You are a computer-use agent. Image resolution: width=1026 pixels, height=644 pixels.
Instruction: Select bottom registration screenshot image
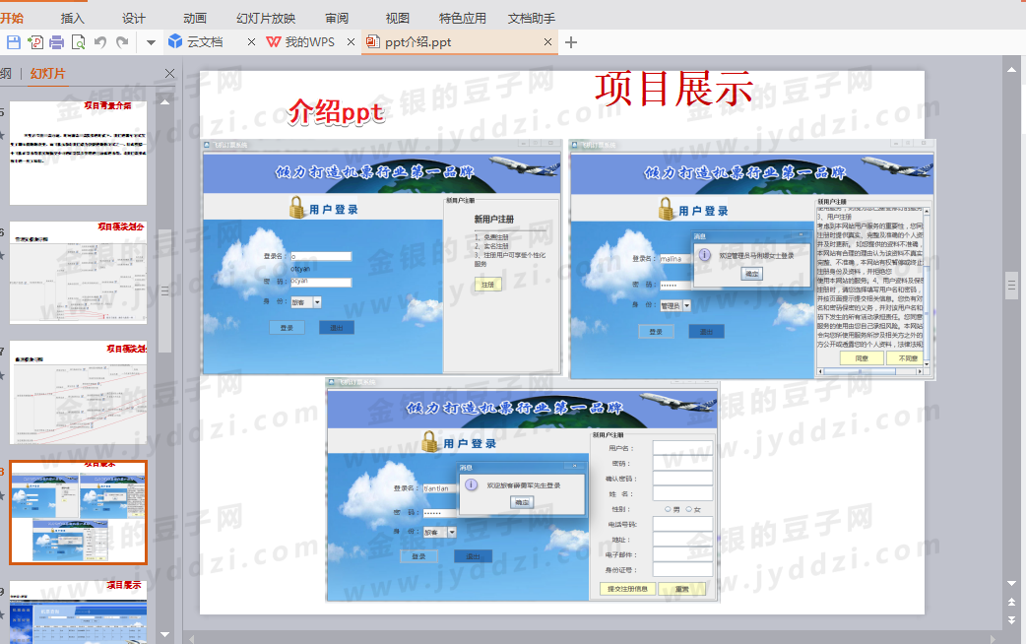coord(522,489)
